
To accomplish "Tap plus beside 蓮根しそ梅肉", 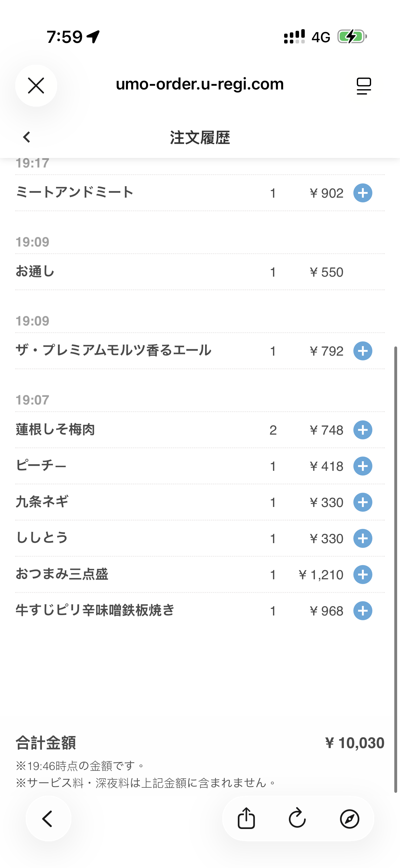I will click(363, 430).
